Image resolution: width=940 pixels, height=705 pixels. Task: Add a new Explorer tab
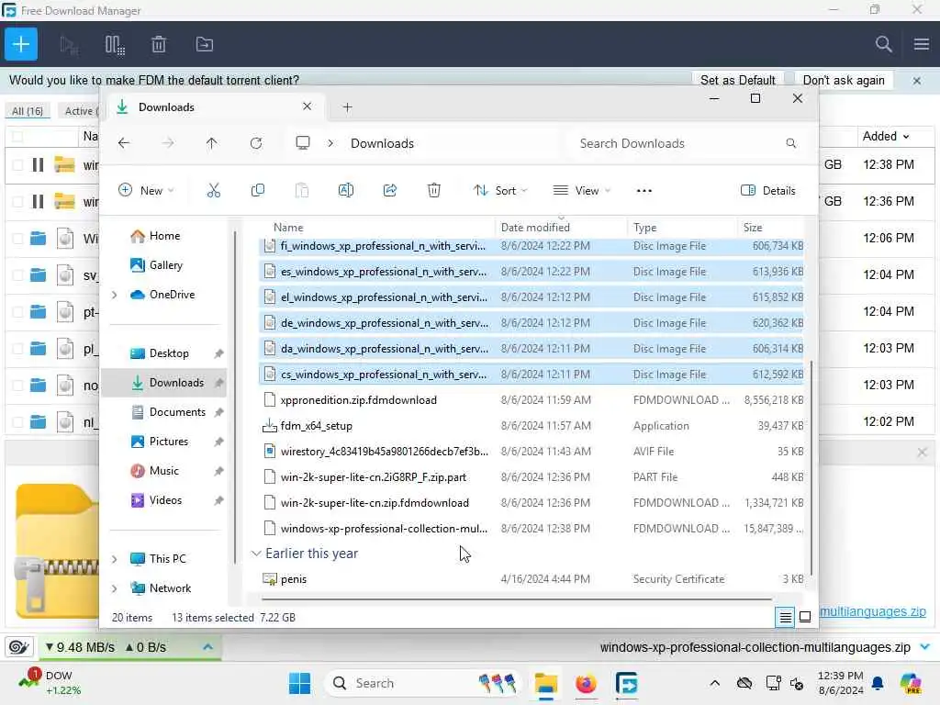347,107
